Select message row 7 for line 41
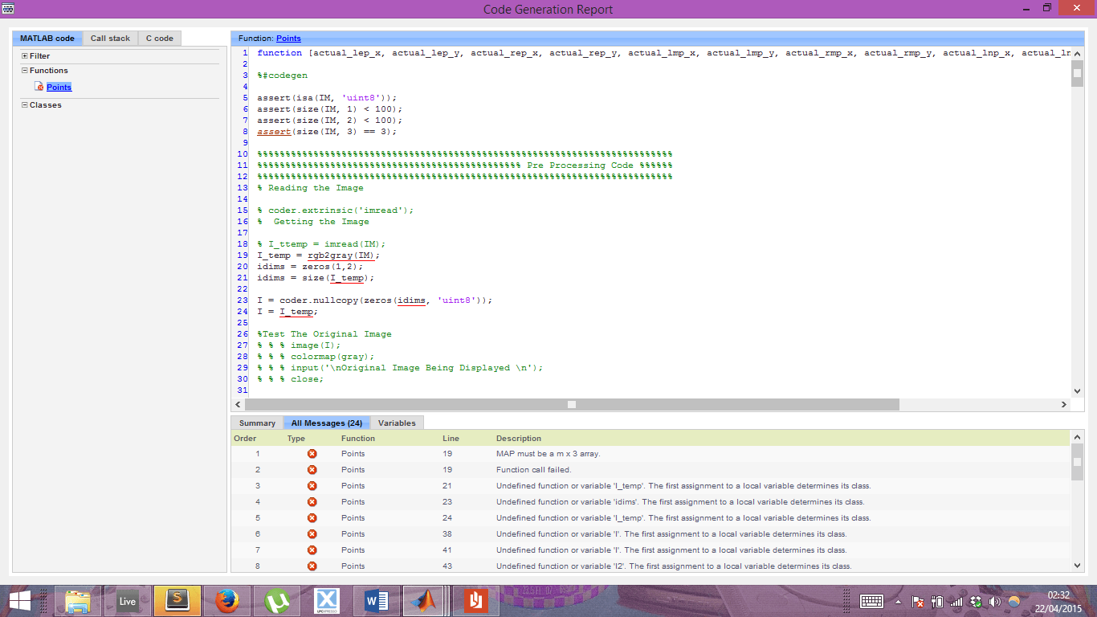 tap(651, 550)
